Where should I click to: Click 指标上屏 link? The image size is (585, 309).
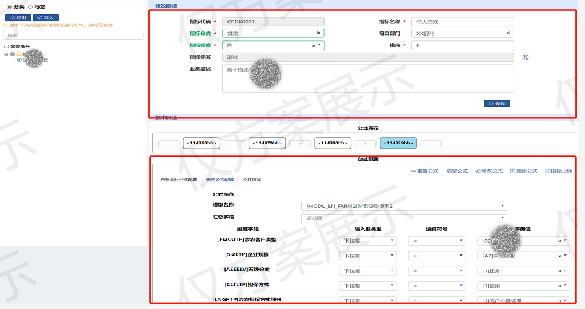coord(558,171)
